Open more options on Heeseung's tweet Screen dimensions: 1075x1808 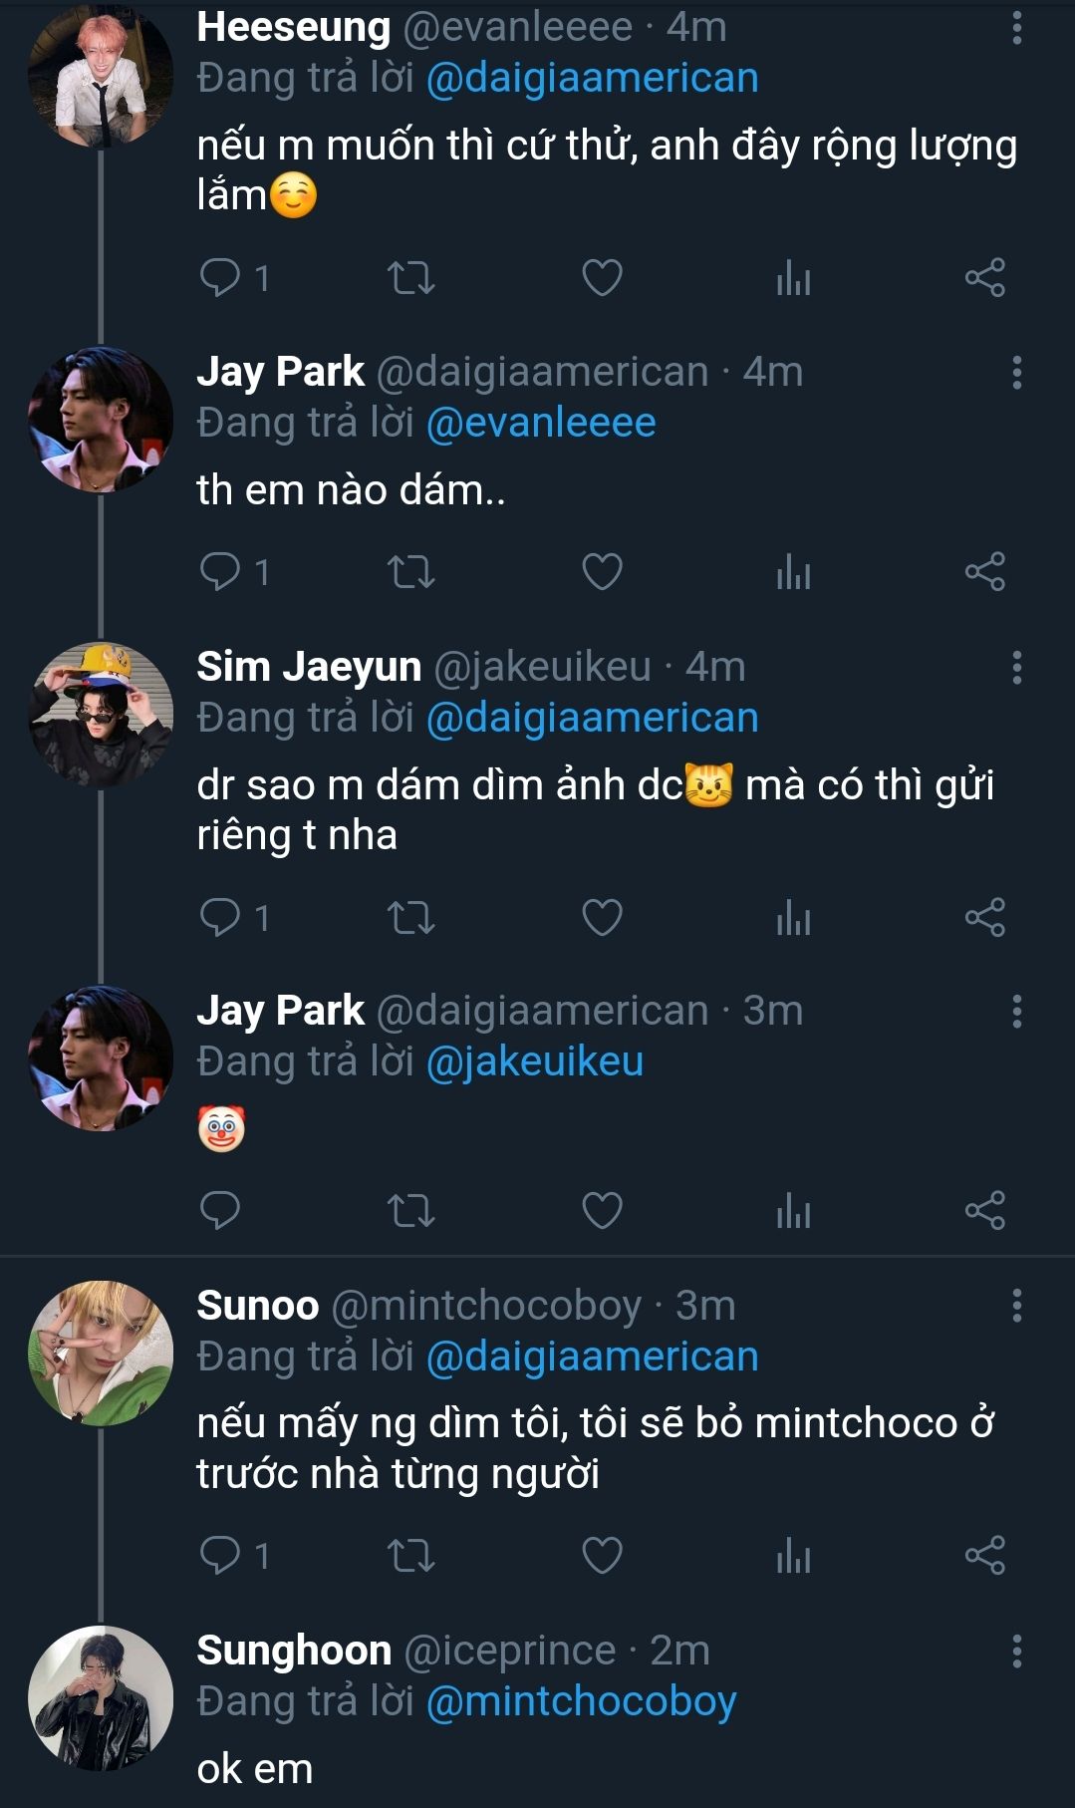(1016, 28)
